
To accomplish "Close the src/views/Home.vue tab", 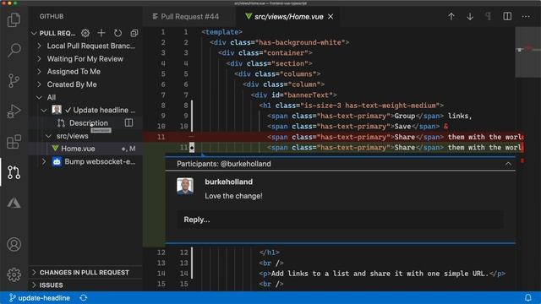I will tap(331, 17).
